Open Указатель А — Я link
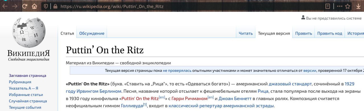 [24, 88]
